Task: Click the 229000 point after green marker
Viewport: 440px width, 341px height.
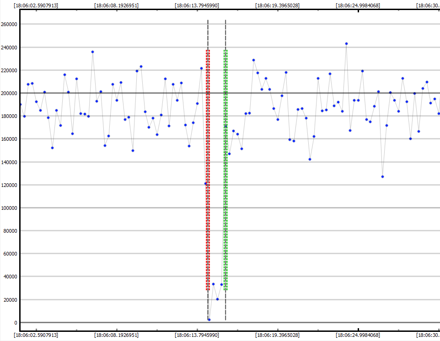Action: point(253,60)
